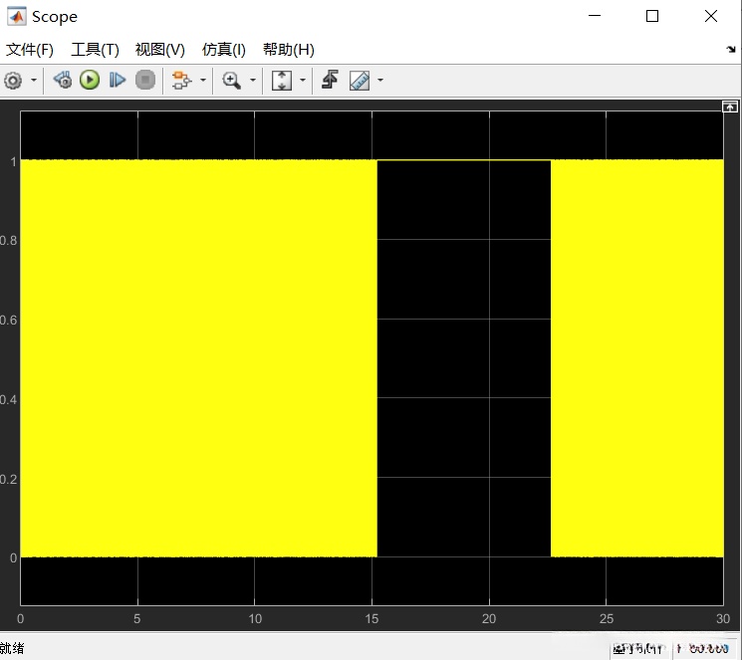
Task: Click the Stop simulation button
Action: tap(145, 80)
